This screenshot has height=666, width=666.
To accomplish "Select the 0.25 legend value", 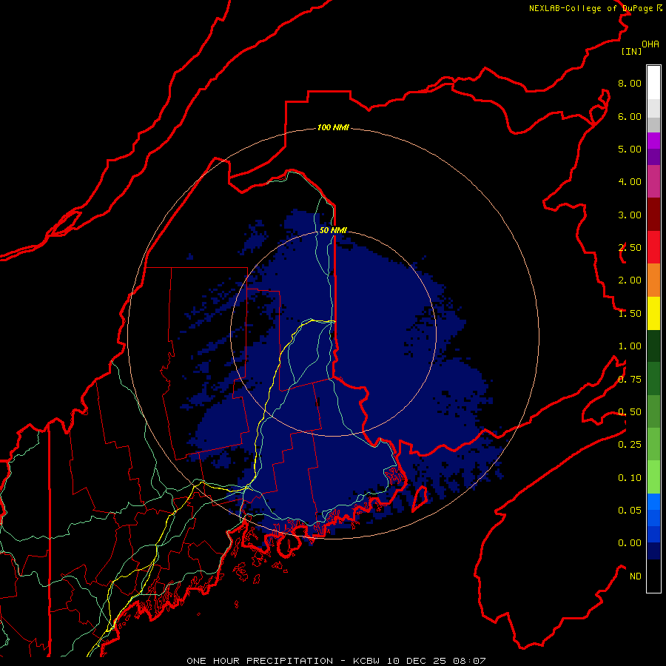I will click(630, 445).
